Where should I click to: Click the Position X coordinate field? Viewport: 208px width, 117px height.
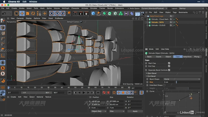click(x=99, y=101)
